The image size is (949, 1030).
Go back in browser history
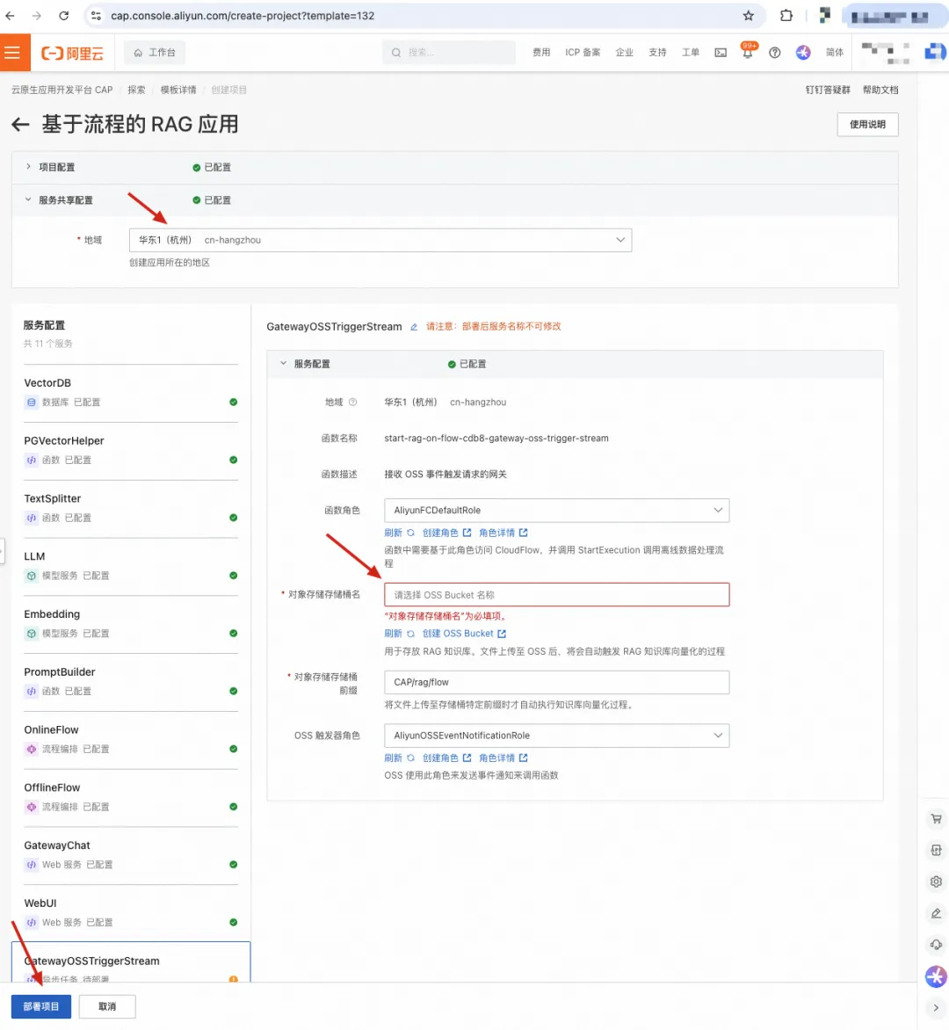(x=10, y=16)
